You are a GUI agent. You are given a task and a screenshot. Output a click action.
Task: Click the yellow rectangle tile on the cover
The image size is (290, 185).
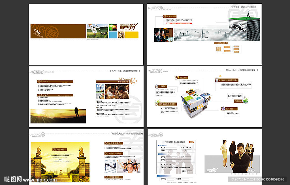tap(132, 35)
